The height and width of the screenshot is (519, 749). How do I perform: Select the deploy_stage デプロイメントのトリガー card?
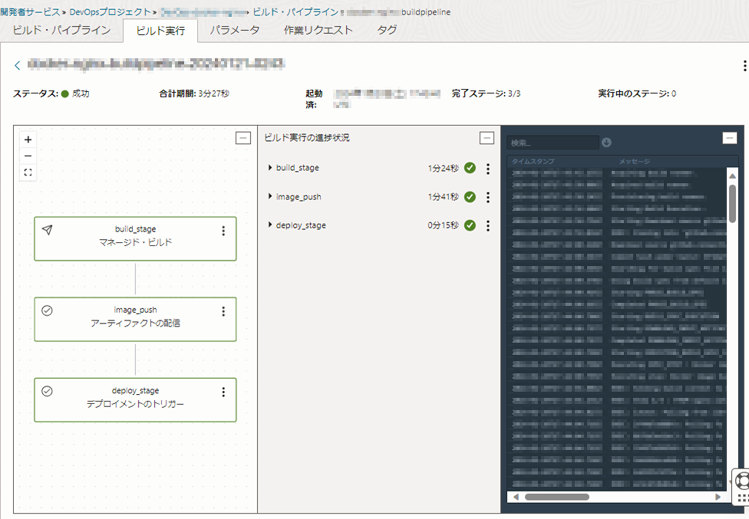click(135, 400)
